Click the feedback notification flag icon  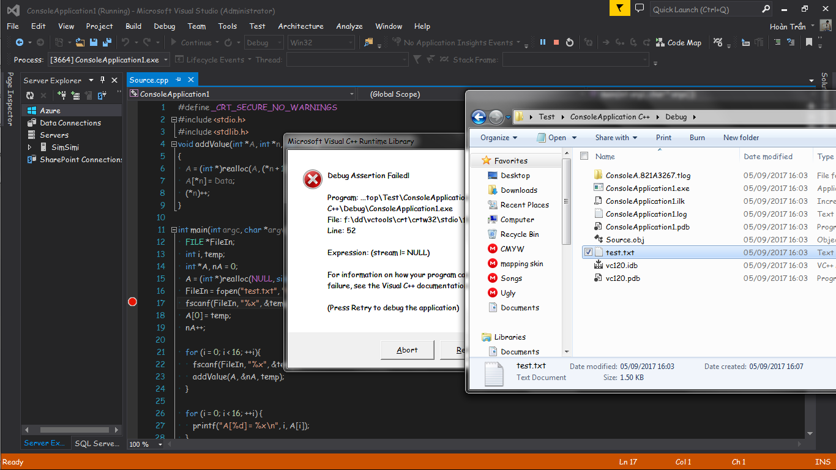(619, 9)
